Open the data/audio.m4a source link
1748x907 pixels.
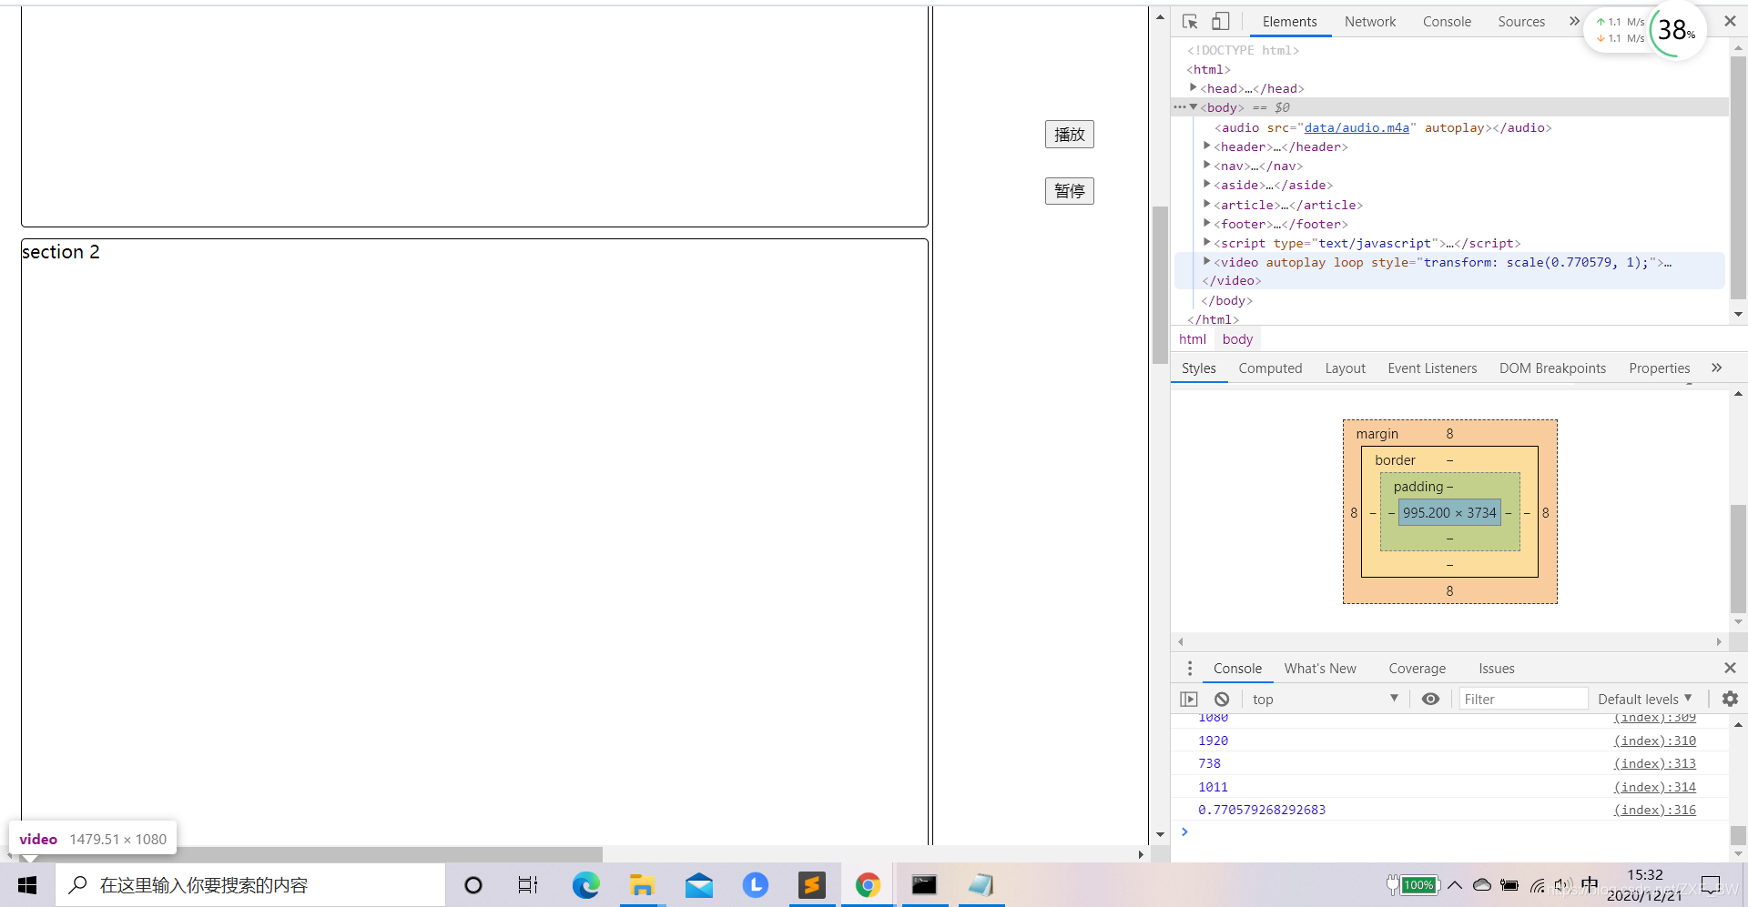pyautogui.click(x=1357, y=127)
